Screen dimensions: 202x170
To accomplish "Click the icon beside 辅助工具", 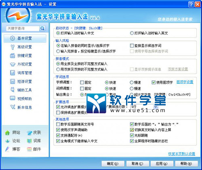I will tap(13, 90).
